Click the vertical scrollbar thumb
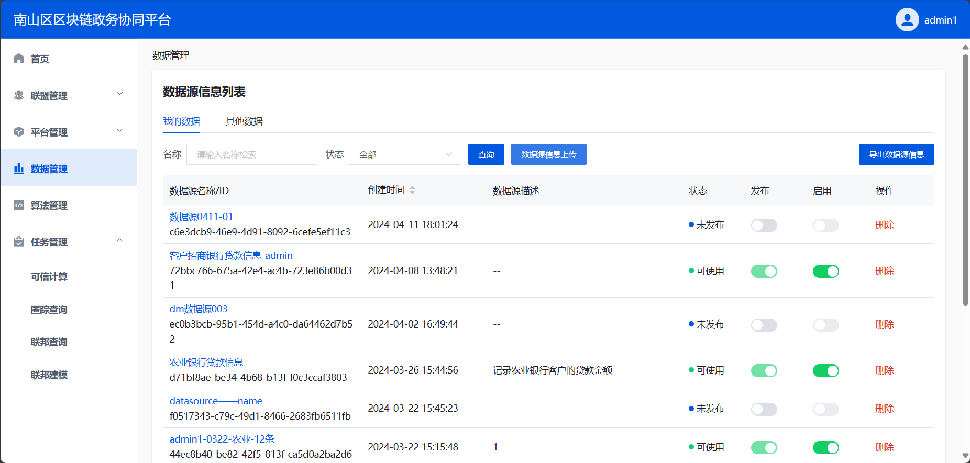Screen dimensions: 970x463 (x=965, y=179)
